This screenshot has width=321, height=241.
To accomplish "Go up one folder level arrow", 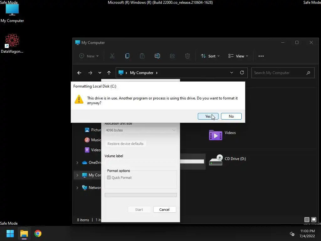I will point(109,73).
